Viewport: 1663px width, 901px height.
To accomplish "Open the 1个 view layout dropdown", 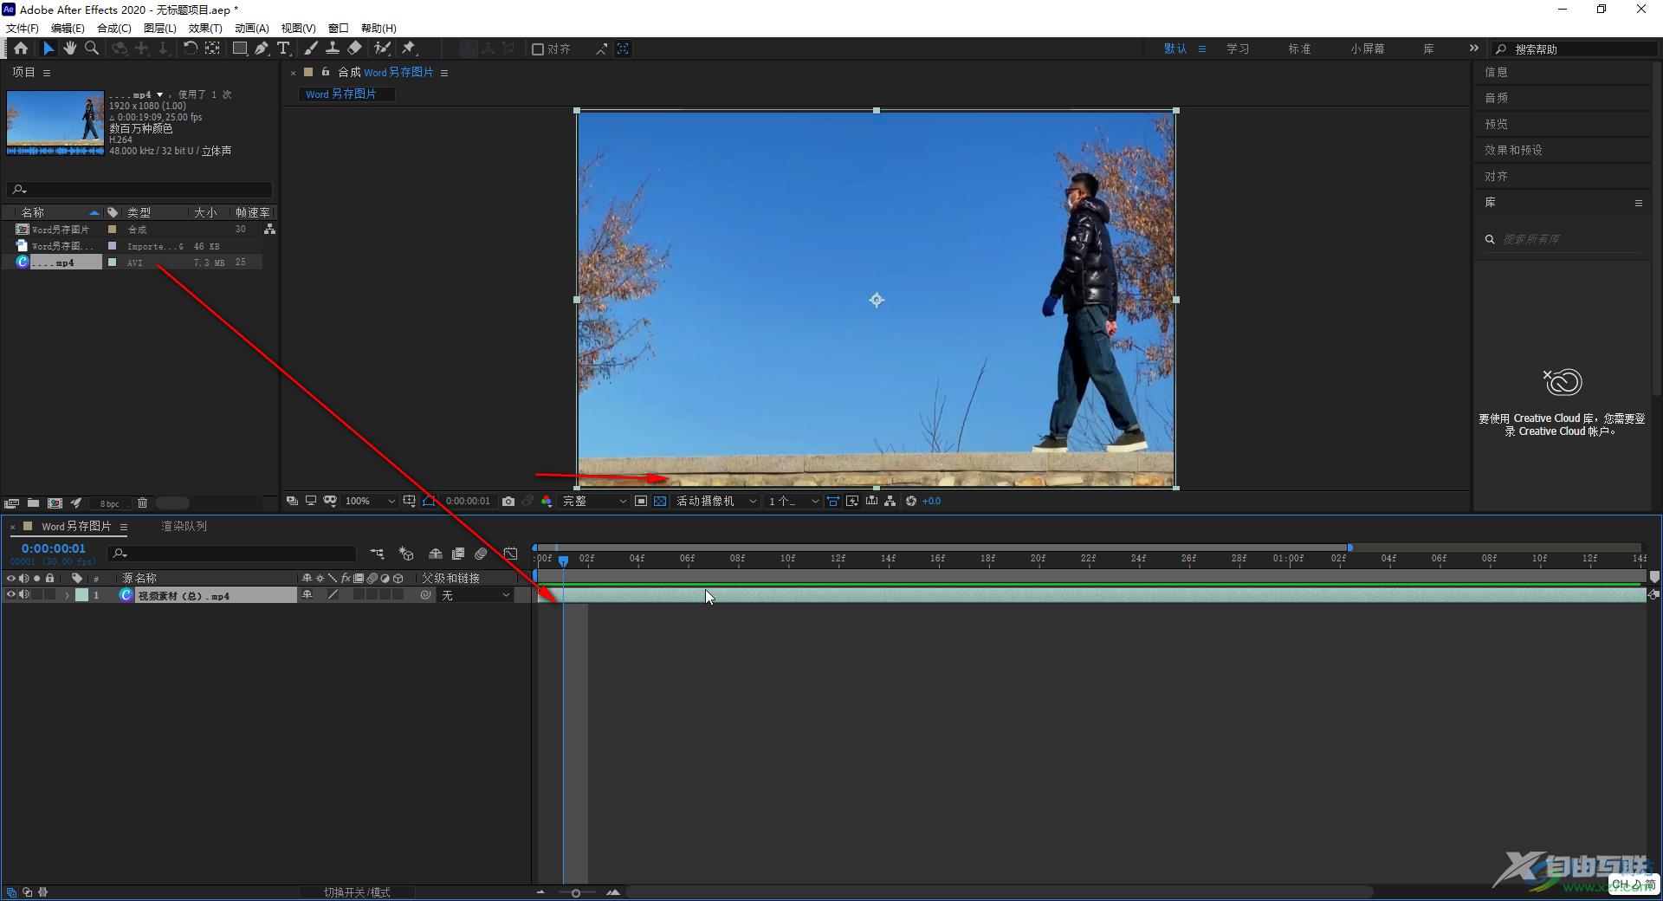I will tap(793, 502).
